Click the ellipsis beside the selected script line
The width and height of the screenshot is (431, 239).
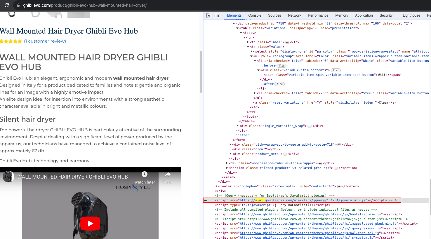pos(206,200)
